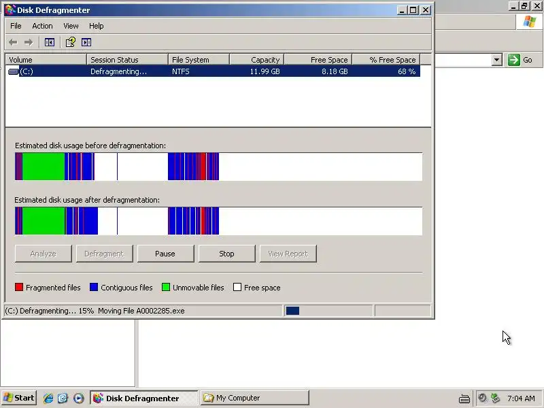
Task: Sort by Free Space column header
Action: pyautogui.click(x=318, y=60)
